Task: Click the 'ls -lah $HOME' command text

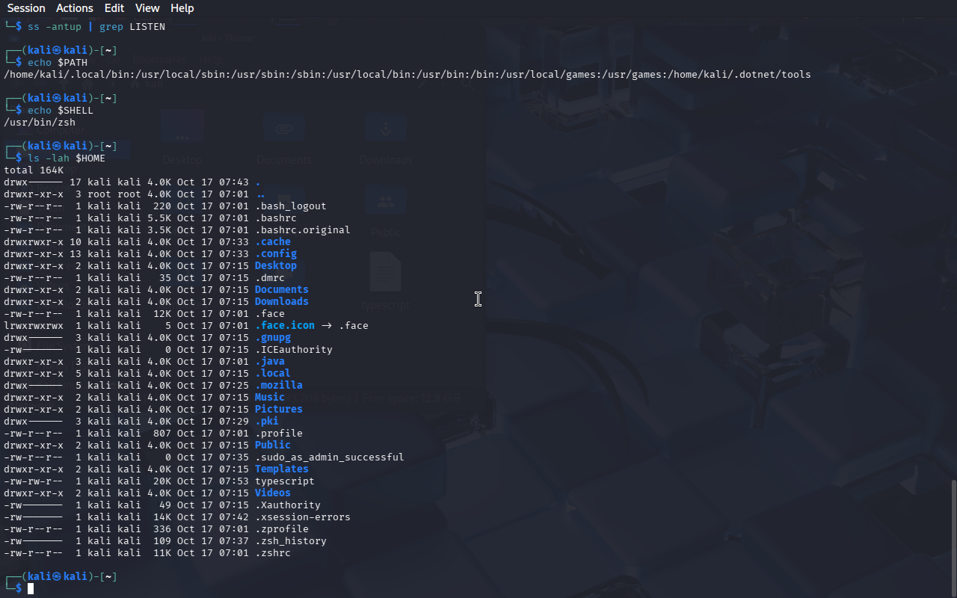Action: click(67, 158)
